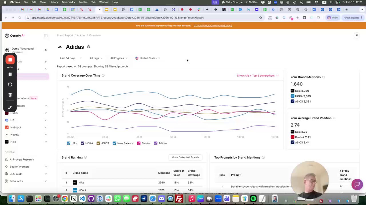The height and width of the screenshot is (205, 366).
Task: Uncheck ASICS in chart legend
Action: (98, 143)
